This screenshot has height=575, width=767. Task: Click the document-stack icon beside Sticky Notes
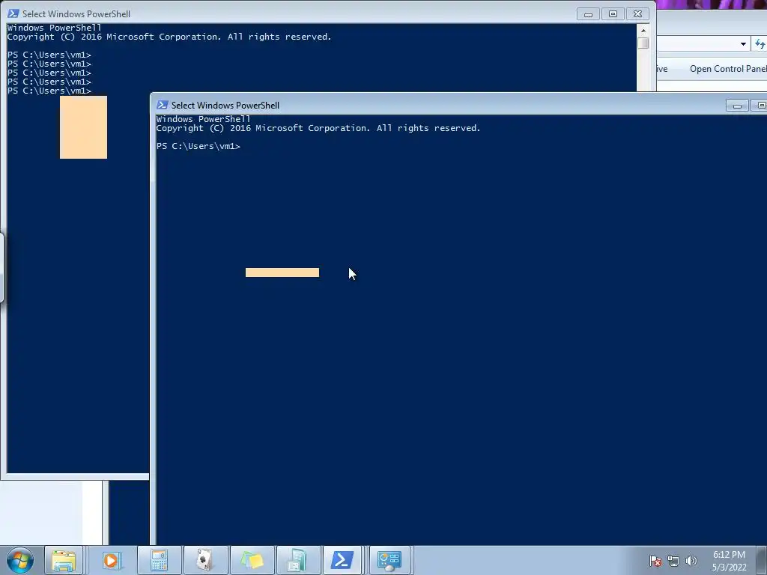(298, 560)
